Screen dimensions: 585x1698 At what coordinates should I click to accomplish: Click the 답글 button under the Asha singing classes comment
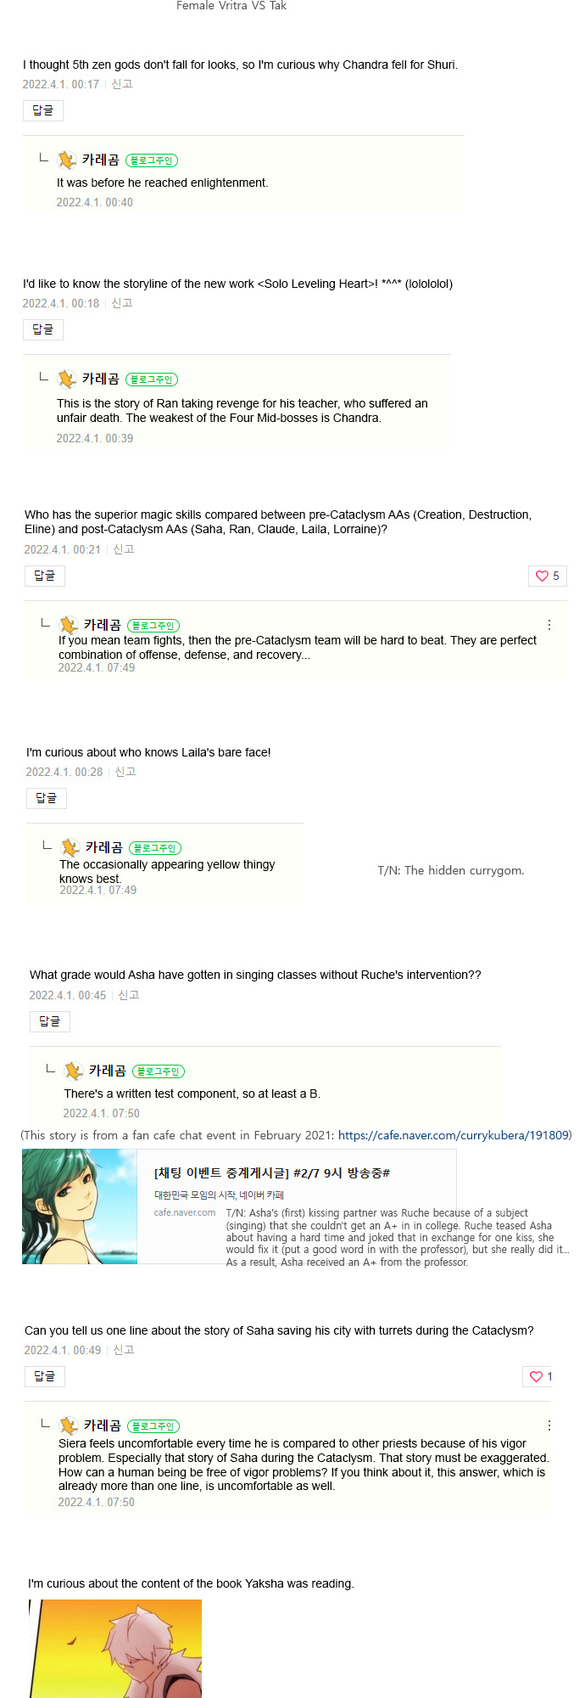tap(49, 1021)
